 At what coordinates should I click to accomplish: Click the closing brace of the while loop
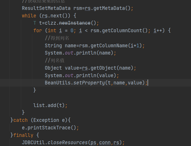coord(23,113)
